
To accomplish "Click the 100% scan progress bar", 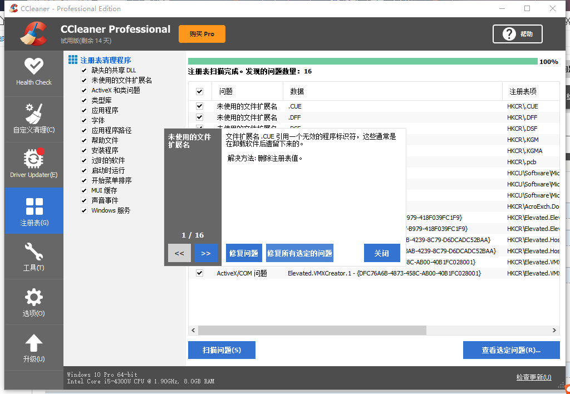I will point(362,61).
